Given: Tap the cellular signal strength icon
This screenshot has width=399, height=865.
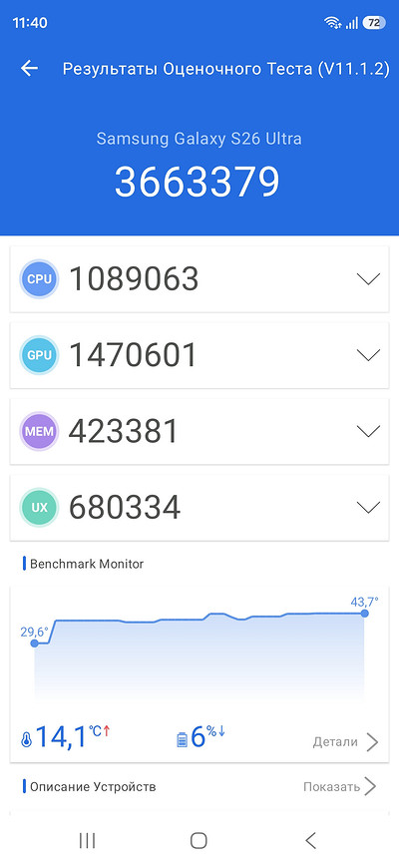Looking at the screenshot, I should point(351,23).
